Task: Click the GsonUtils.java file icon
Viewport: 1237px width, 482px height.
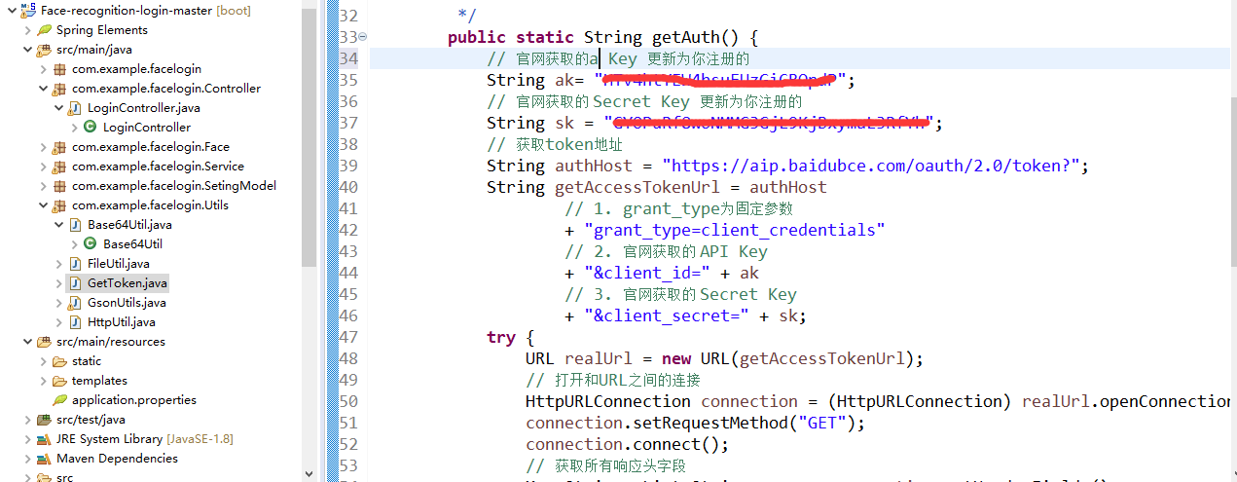Action: (76, 303)
